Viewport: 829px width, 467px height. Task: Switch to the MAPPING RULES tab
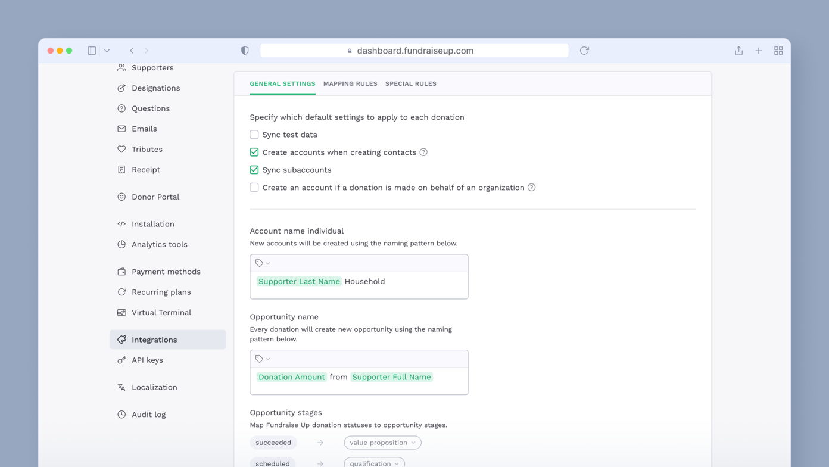[350, 83]
